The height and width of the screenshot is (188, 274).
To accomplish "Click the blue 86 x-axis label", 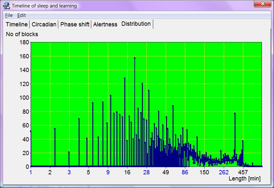I will (185, 172).
